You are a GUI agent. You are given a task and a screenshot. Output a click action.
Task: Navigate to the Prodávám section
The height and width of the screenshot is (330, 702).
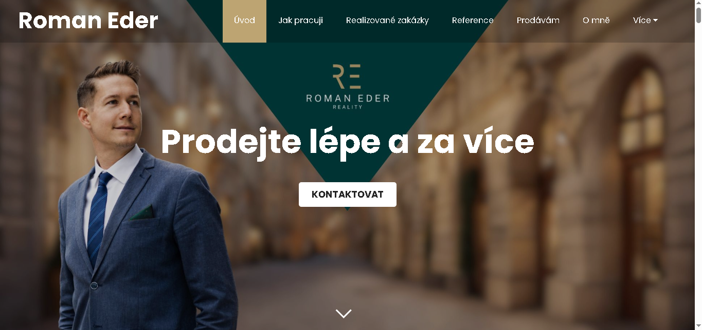(x=538, y=21)
